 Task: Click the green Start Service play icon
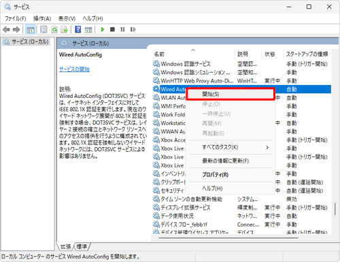coord(103,29)
